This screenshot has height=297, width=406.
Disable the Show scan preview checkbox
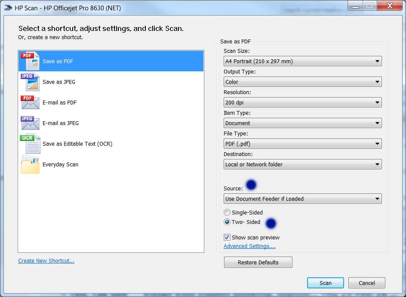[227, 237]
